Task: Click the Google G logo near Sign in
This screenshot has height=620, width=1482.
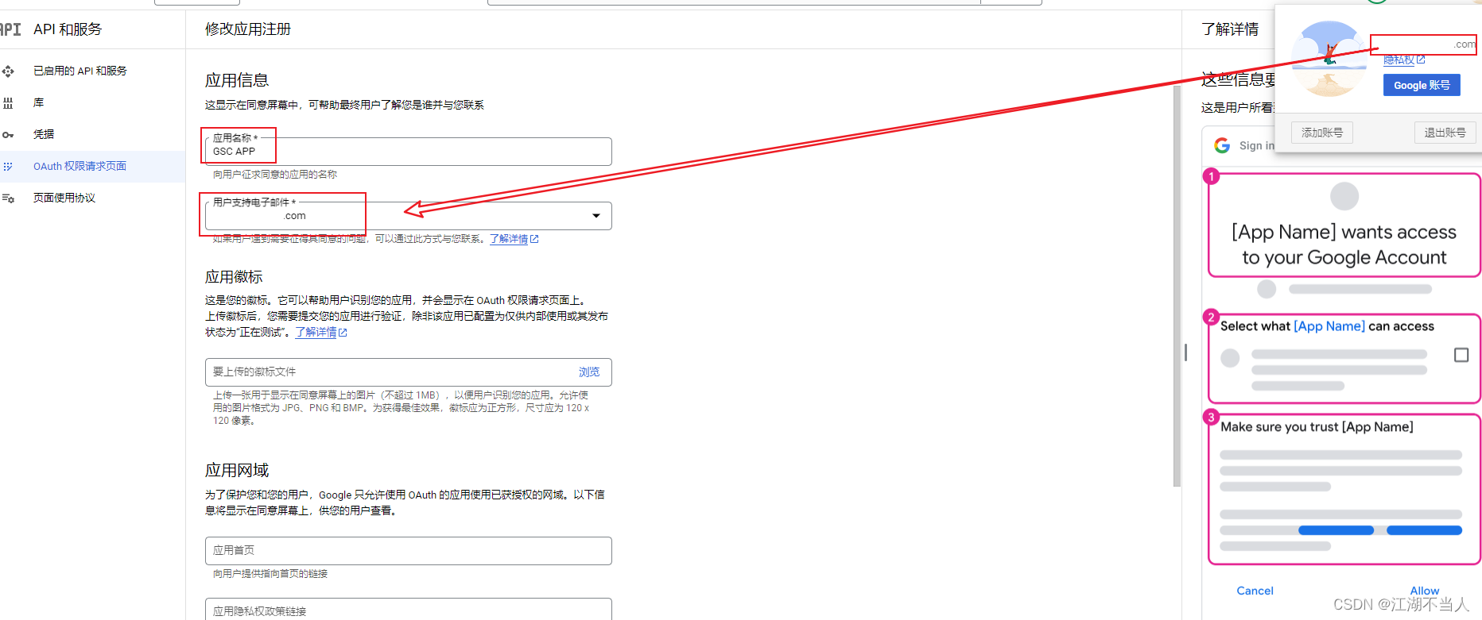Action: pos(1222,145)
